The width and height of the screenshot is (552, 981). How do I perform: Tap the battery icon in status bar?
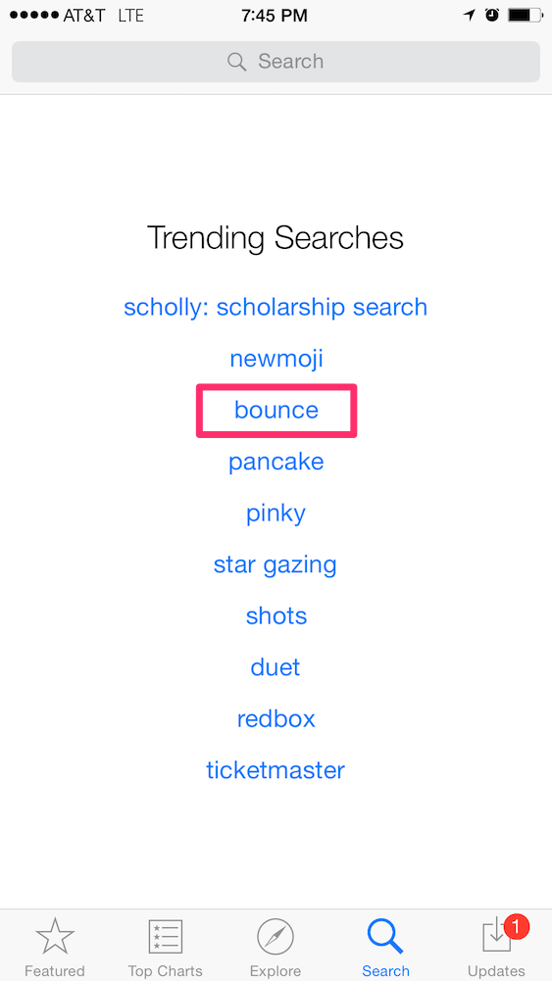(525, 16)
